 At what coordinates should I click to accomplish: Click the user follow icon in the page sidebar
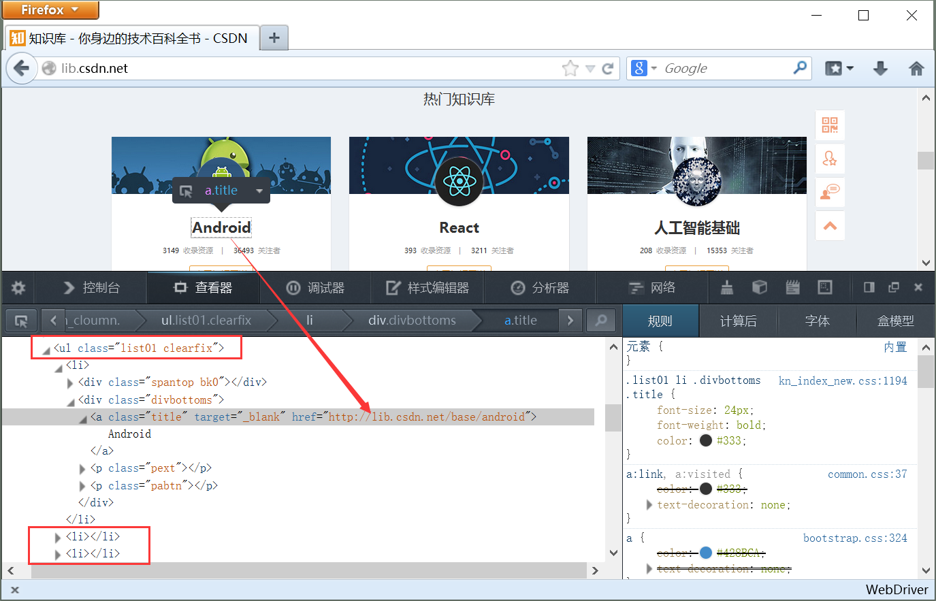click(830, 159)
